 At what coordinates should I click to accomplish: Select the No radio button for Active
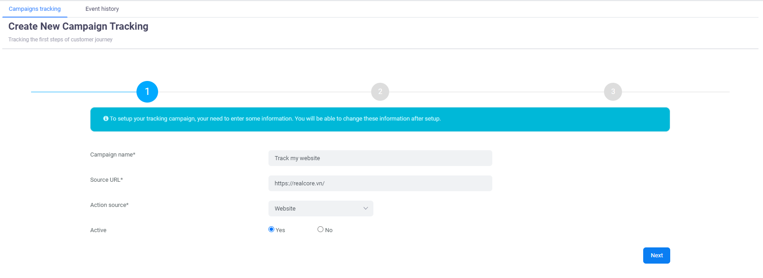point(320,229)
